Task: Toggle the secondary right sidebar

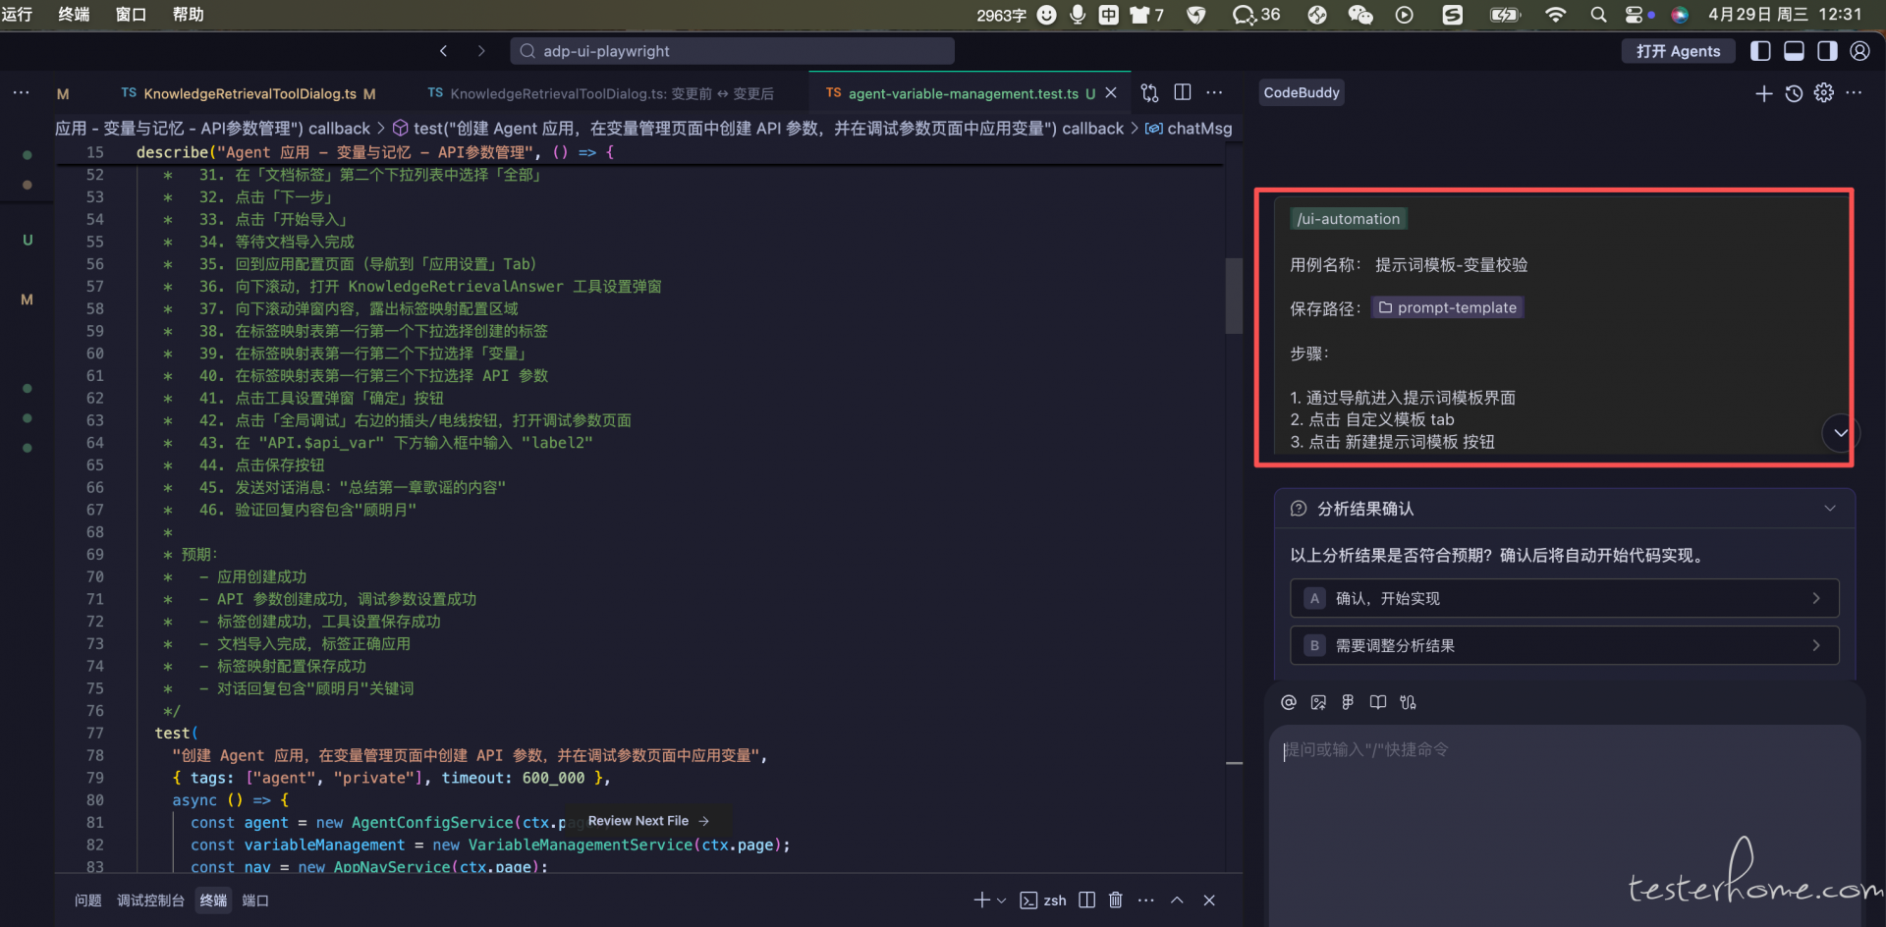Action: tap(1827, 51)
